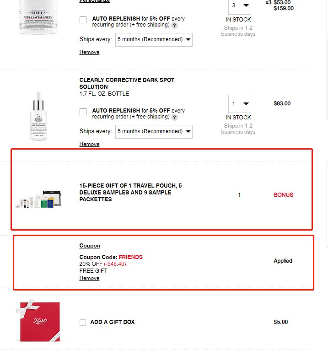The height and width of the screenshot is (350, 328).
Task: Open quantity dropdown showing 3
Action: click(239, 6)
